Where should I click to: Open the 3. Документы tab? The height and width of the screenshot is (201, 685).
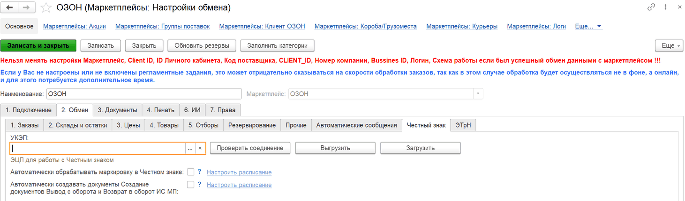click(x=117, y=110)
